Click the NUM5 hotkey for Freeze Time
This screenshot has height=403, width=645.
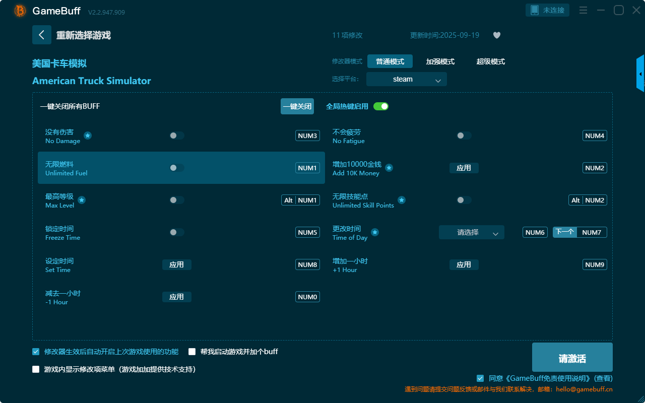[307, 232]
